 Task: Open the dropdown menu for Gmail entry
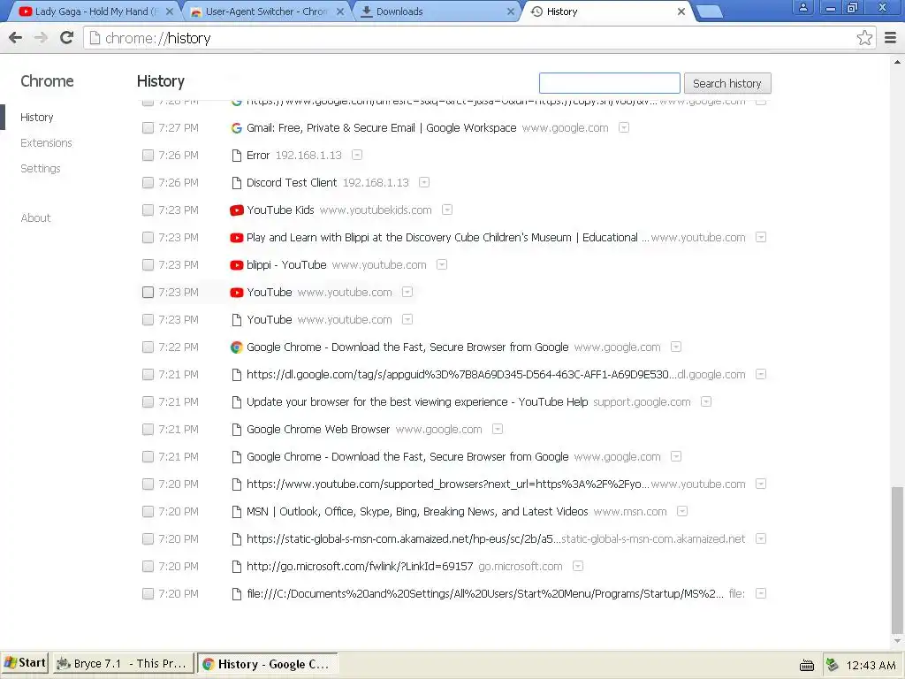click(x=624, y=127)
